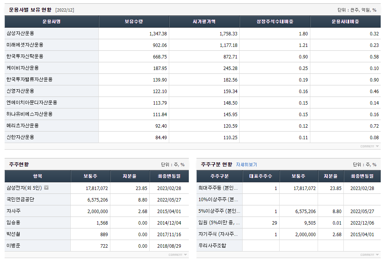Image resolution: width=383 pixels, height=260 pixels.
Task: Click the 우리사주조합 row label
Action: (x=212, y=246)
